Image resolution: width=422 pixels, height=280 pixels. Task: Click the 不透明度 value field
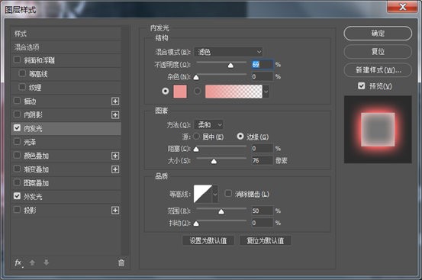(x=263, y=65)
